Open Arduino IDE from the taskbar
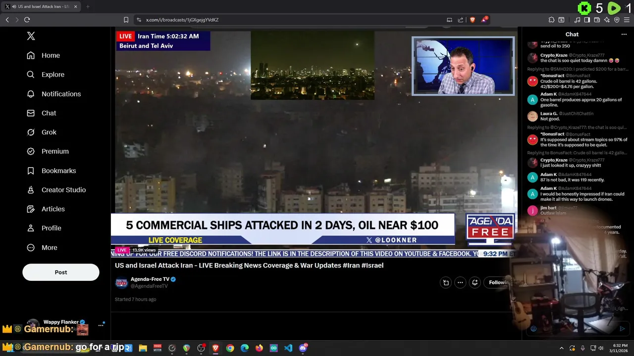This screenshot has height=356, width=634. tap(273, 348)
